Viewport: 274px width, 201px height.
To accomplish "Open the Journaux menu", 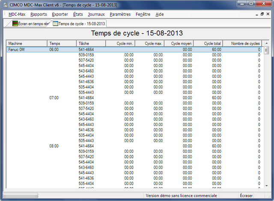I will (96, 14).
